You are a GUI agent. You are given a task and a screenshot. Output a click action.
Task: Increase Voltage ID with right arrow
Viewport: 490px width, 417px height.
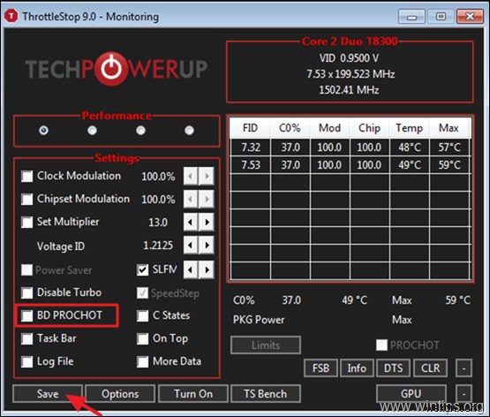[x=207, y=246]
